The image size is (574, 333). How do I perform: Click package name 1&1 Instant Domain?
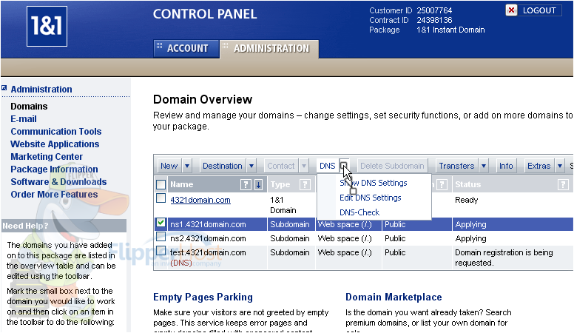tap(450, 30)
